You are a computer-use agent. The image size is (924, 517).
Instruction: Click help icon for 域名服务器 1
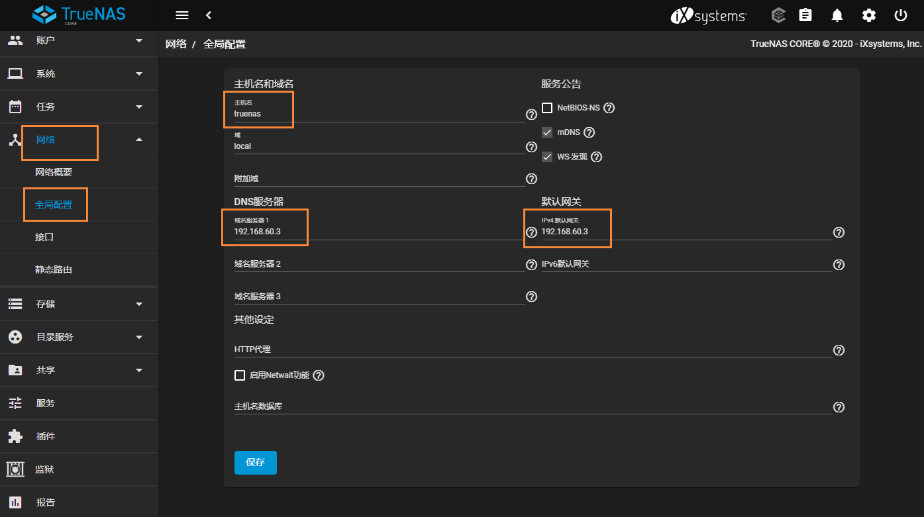pos(531,232)
